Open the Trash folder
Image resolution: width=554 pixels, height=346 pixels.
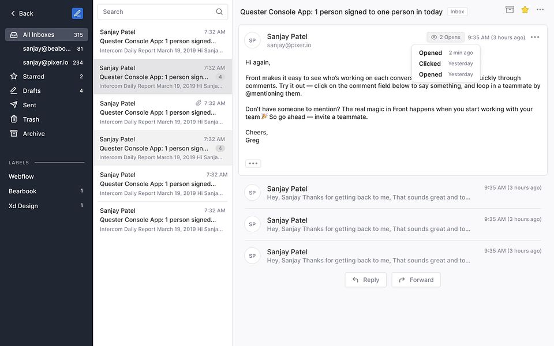[x=31, y=119]
